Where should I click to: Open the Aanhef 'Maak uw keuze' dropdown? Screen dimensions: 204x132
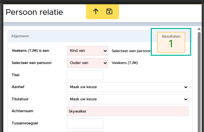(x=128, y=87)
